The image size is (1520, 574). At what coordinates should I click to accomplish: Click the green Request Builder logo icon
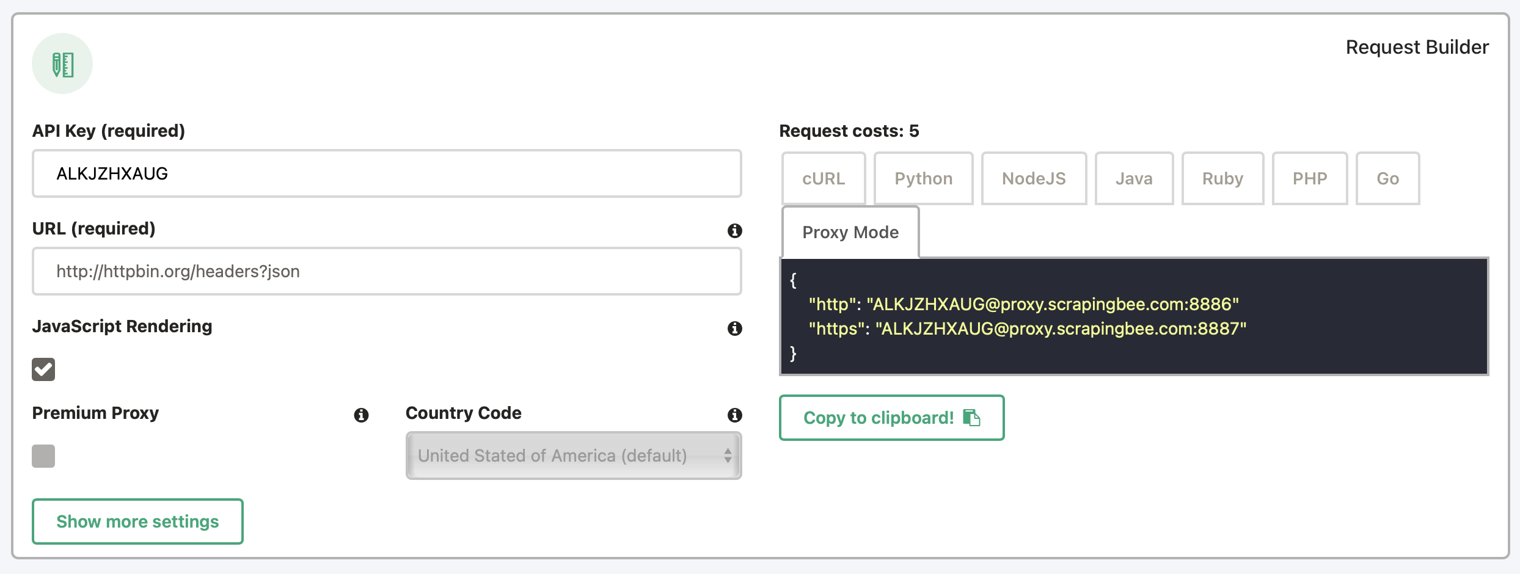[62, 63]
